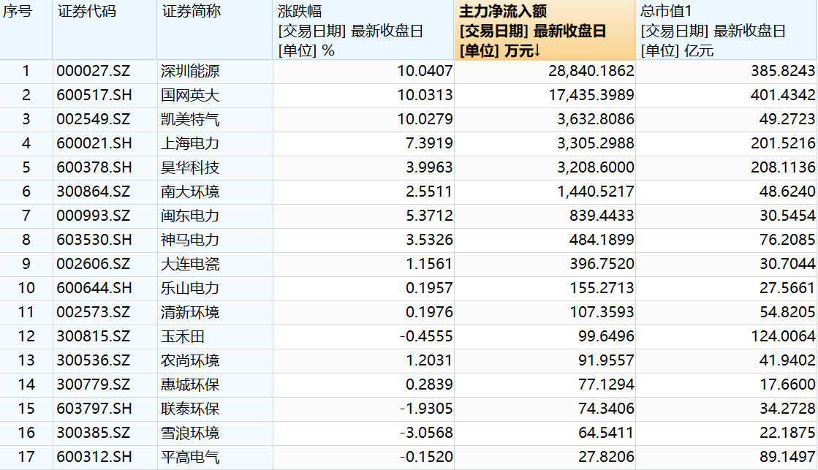Select stock code 300779.SZ
This screenshot has height=470, width=818.
tap(94, 384)
